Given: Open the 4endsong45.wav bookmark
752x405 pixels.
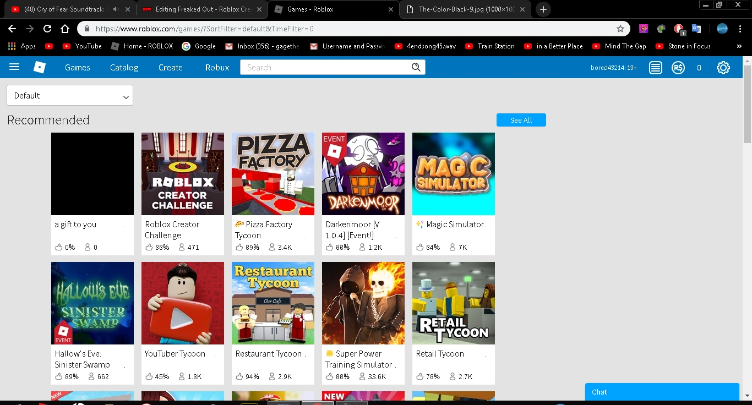Looking at the screenshot, I should pos(426,46).
